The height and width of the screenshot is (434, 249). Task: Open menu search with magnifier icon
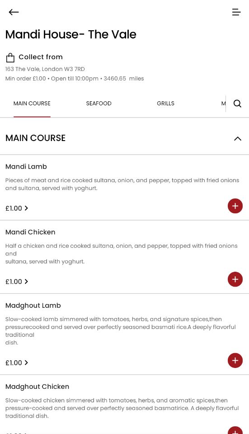[237, 104]
